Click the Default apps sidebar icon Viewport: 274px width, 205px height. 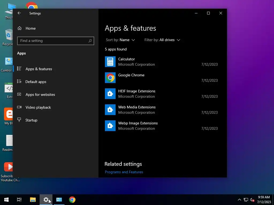coord(19,81)
